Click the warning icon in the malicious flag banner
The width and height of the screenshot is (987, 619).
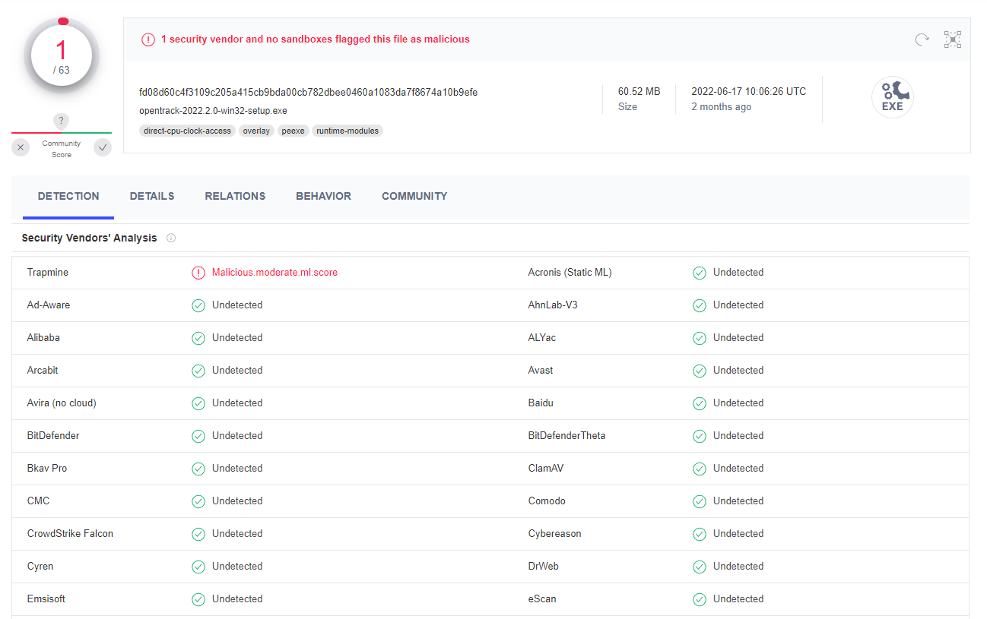(x=148, y=39)
